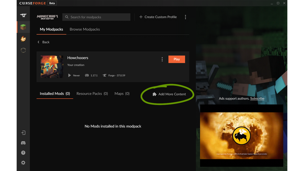Screen dimensions: 304x171
Task: Click the 'Never' last played text
Action: tap(76, 75)
